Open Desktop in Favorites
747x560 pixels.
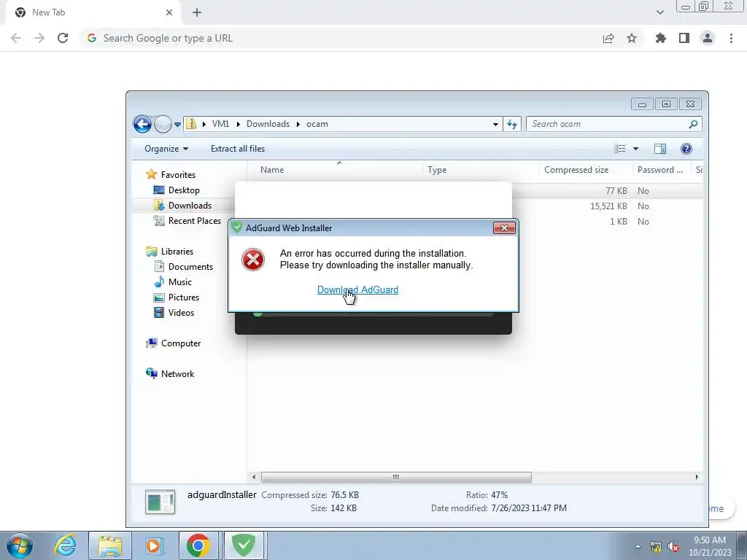pyautogui.click(x=183, y=190)
